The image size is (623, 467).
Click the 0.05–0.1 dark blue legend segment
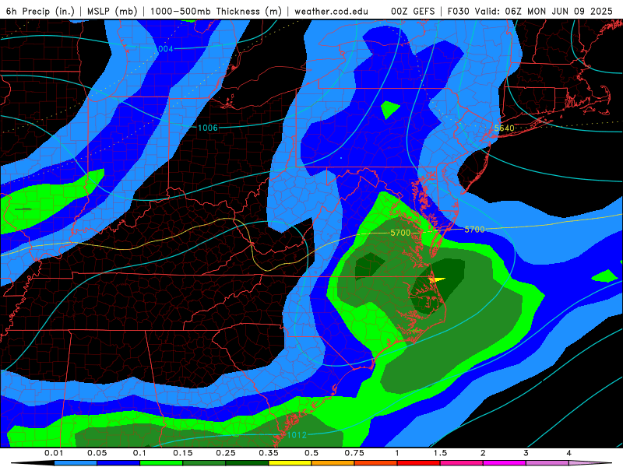[x=118, y=463]
